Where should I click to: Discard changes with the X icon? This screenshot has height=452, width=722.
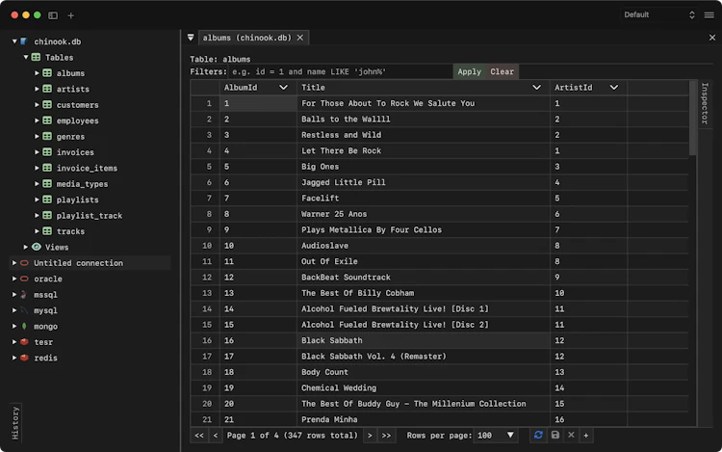click(571, 435)
